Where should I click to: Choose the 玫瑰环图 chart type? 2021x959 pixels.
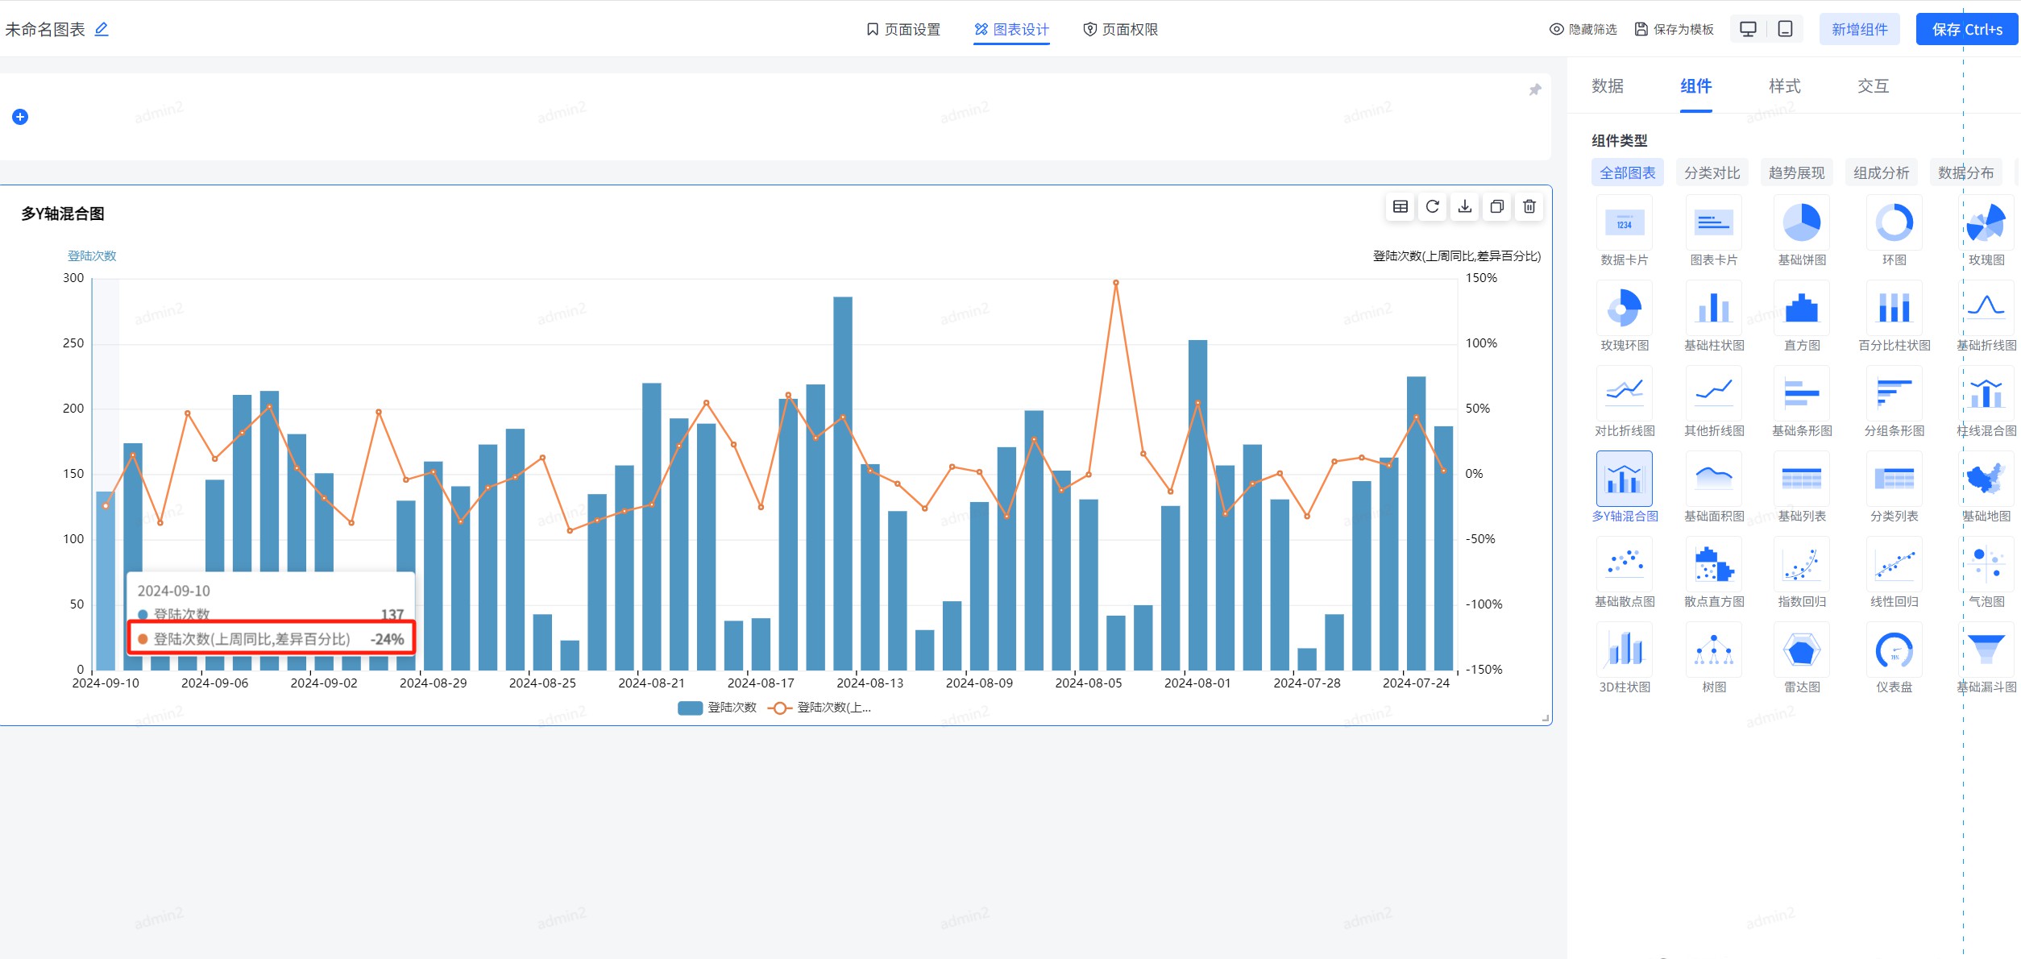point(1625,318)
